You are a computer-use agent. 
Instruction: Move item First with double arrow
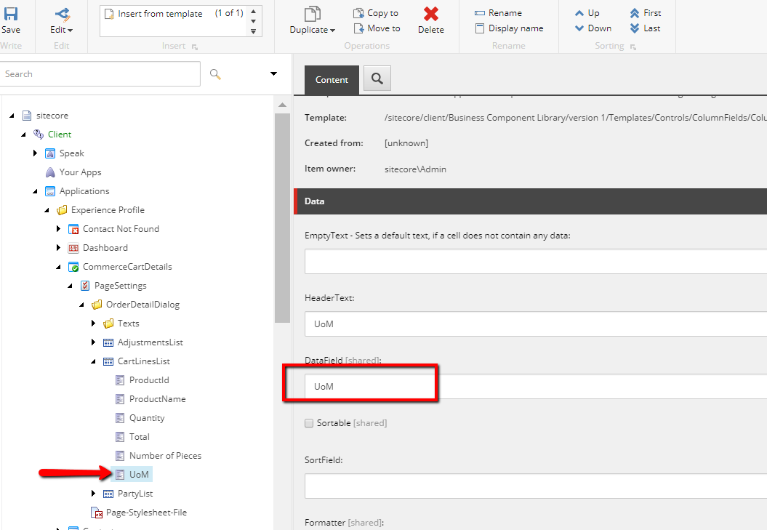pyautogui.click(x=635, y=13)
